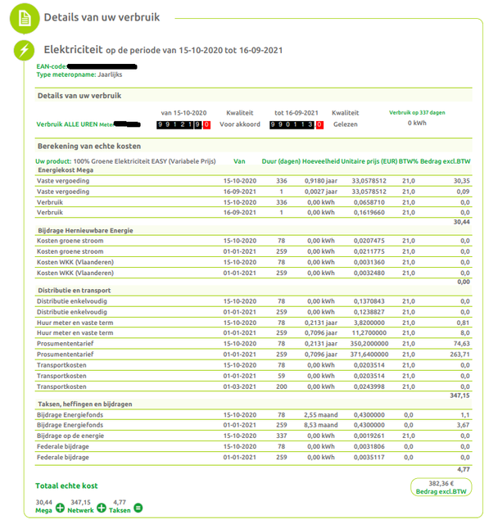Select Federale bijdrage price 0,0031806
This screenshot has width=489, height=524.
point(369,446)
